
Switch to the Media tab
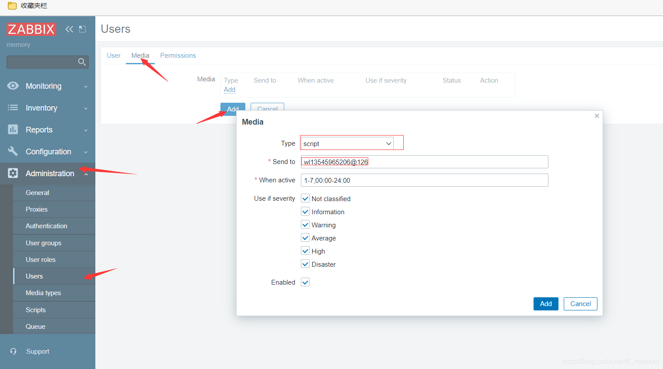click(x=140, y=56)
